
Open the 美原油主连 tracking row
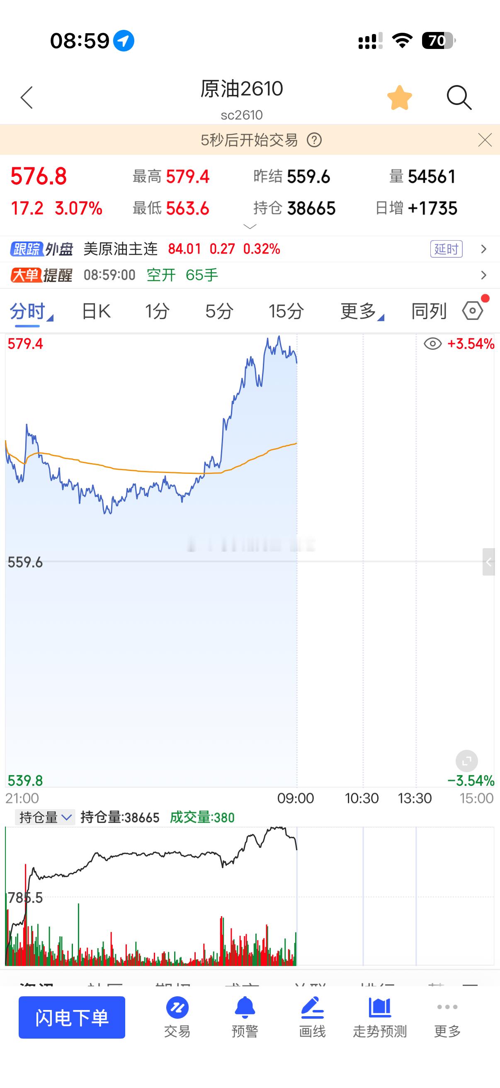pyautogui.click(x=250, y=249)
